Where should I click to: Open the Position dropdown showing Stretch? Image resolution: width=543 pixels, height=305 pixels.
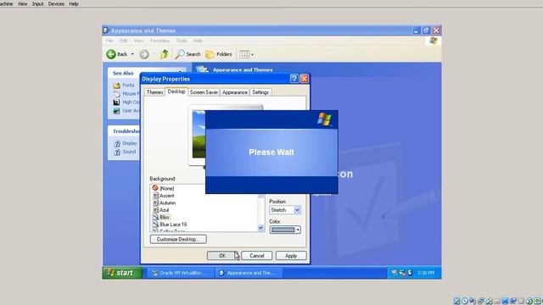coord(285,210)
